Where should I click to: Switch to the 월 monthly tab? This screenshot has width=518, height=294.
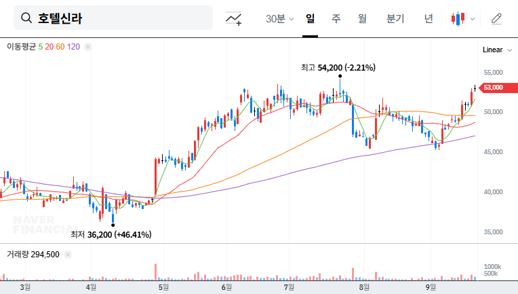[x=363, y=18]
